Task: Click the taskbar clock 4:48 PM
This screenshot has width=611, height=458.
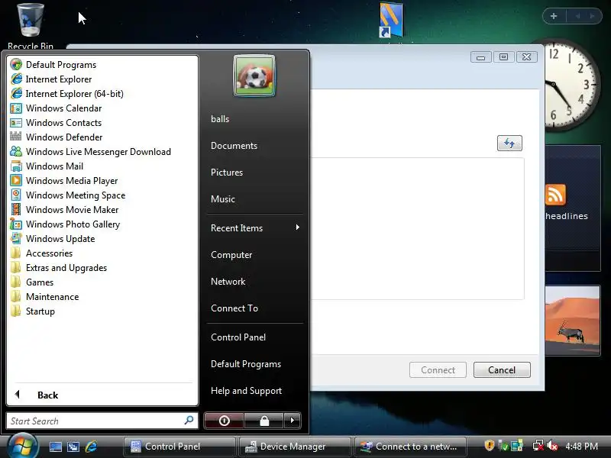Action: pyautogui.click(x=581, y=447)
